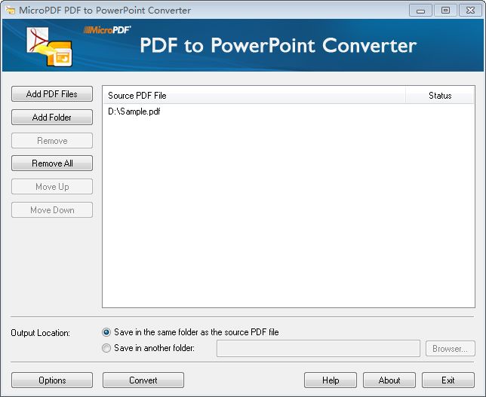
Task: Click the output folder path field
Action: click(318, 349)
